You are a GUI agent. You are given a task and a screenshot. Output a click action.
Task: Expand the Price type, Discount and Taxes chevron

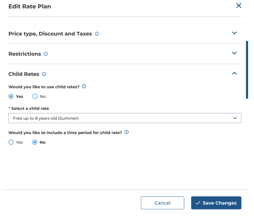(234, 33)
